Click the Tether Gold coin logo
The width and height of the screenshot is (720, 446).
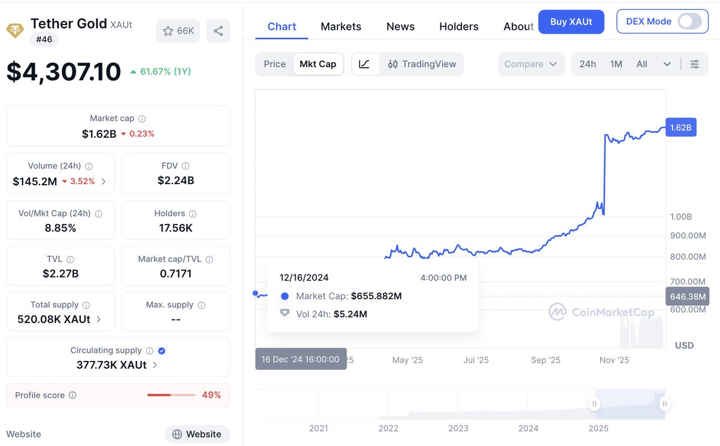pos(15,31)
